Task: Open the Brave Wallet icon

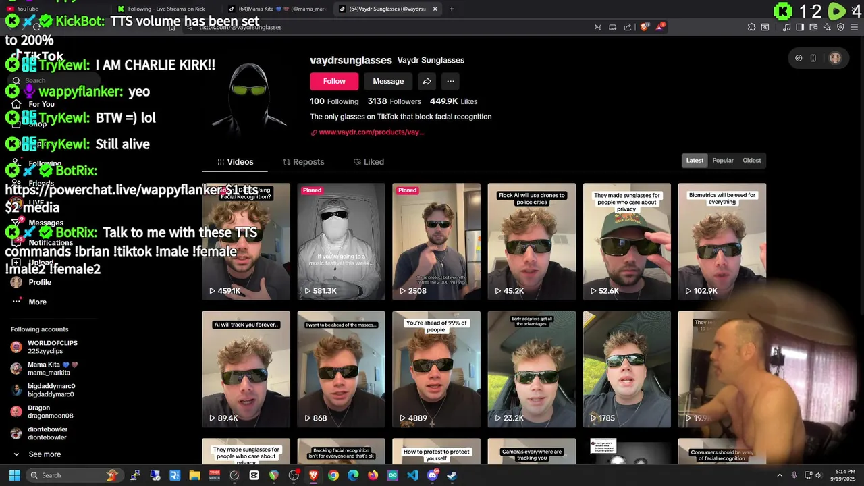Action: pos(813,27)
